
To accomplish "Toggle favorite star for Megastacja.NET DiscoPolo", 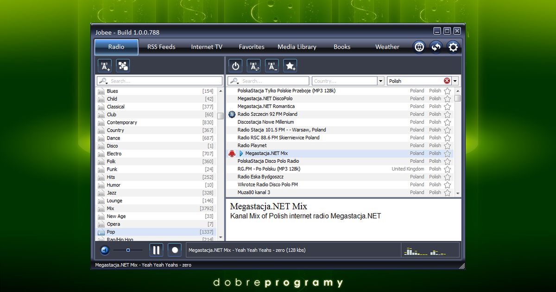I will coord(447,99).
